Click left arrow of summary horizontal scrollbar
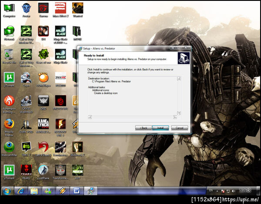 coord(90,117)
